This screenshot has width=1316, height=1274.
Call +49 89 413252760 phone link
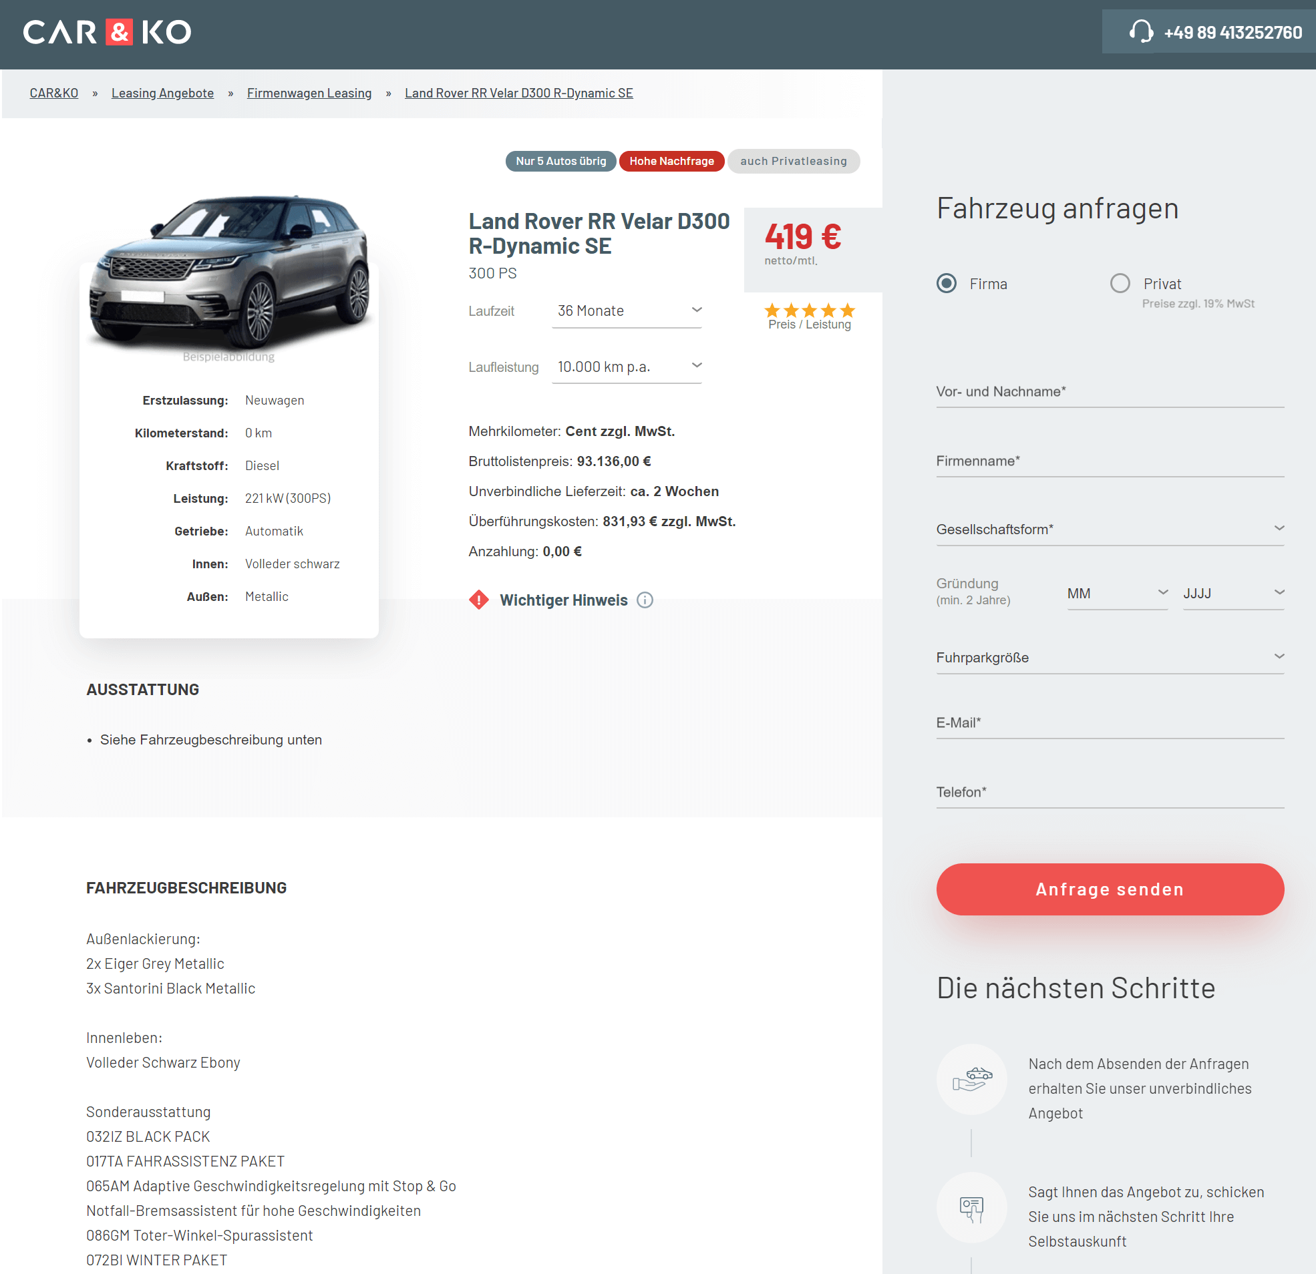[1232, 32]
